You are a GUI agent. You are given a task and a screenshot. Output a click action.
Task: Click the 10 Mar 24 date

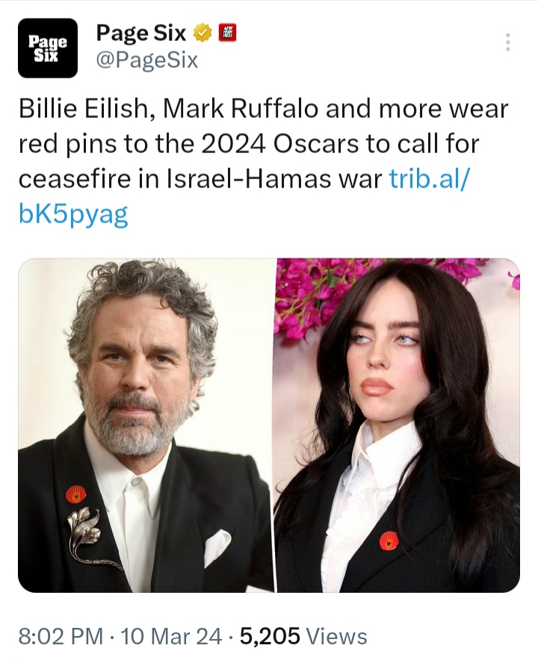pyautogui.click(x=171, y=636)
